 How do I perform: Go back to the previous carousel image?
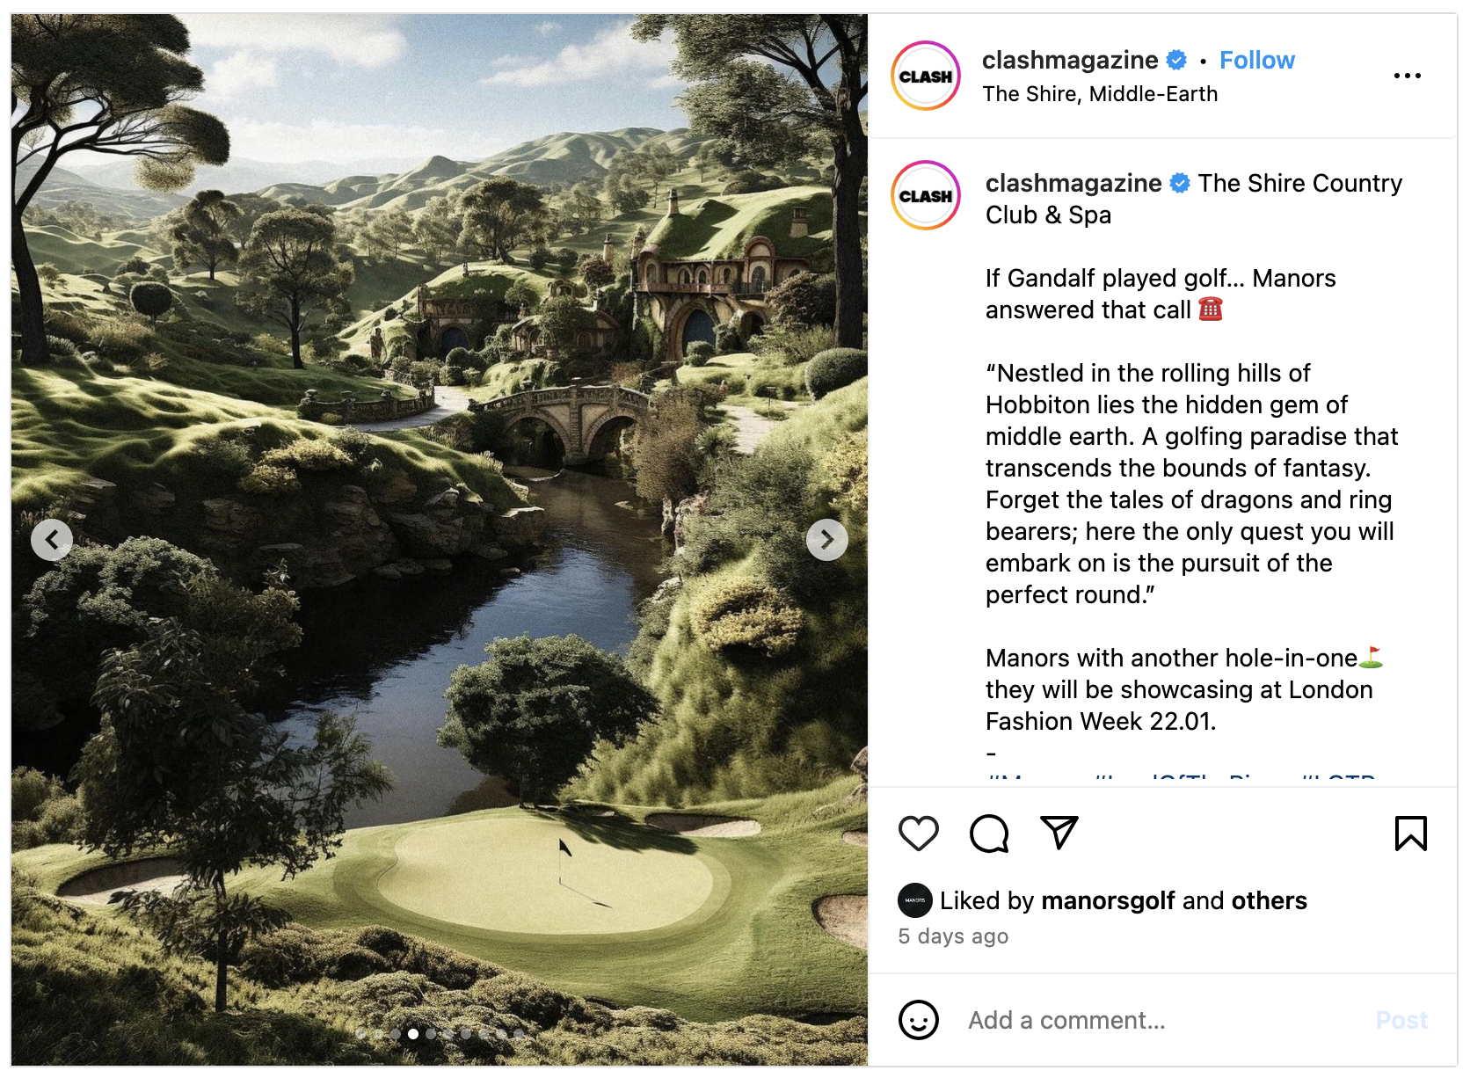52,539
